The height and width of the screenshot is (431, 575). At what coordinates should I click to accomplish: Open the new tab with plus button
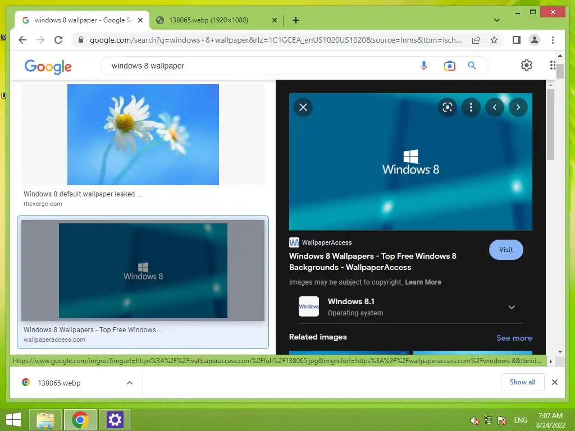[295, 20]
